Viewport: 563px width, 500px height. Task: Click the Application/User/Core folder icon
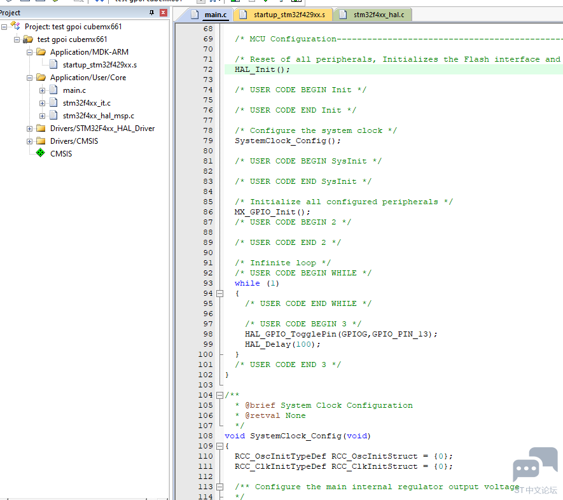click(41, 78)
